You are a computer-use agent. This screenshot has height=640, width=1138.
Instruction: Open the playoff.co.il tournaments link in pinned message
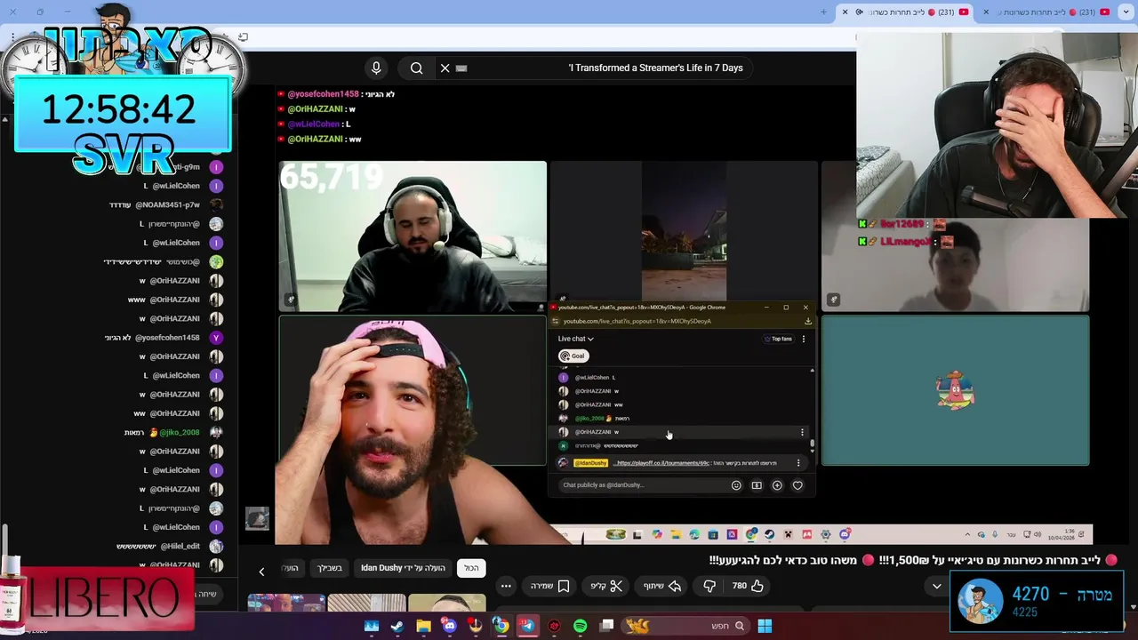662,463
